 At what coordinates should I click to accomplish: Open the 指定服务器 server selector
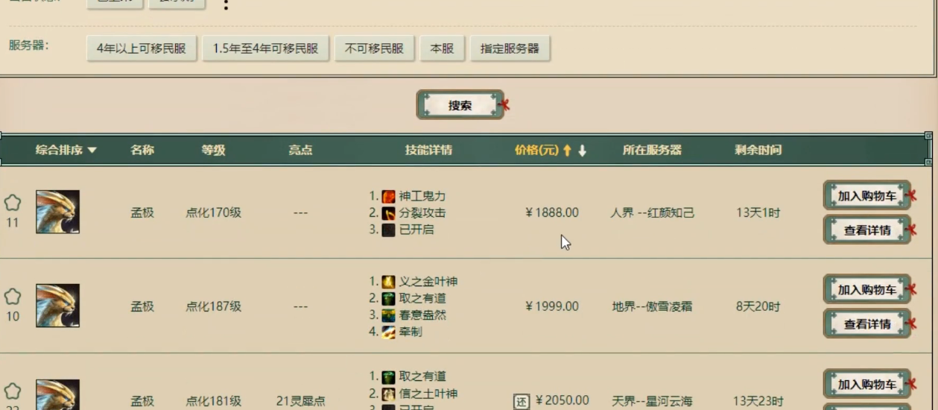pos(510,48)
